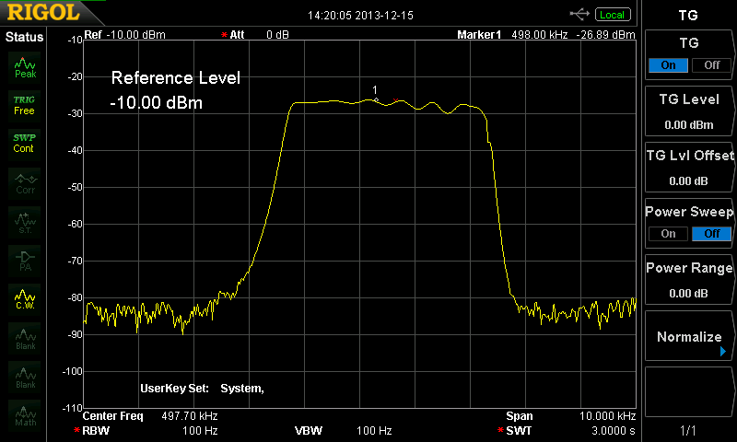
Task: Set Power Sweep to Off
Action: point(711,234)
